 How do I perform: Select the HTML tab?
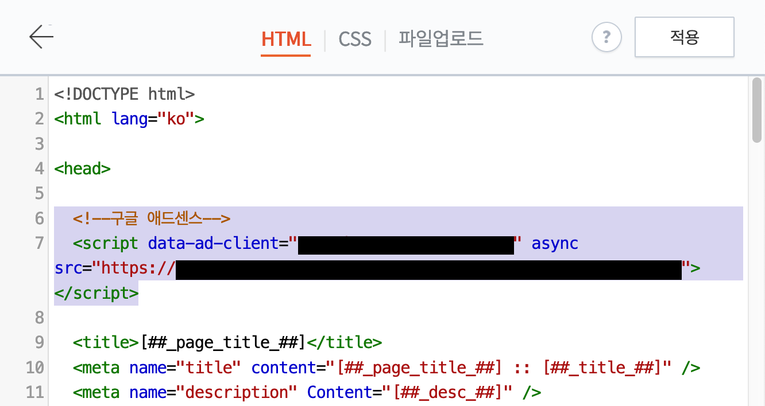pyautogui.click(x=285, y=39)
